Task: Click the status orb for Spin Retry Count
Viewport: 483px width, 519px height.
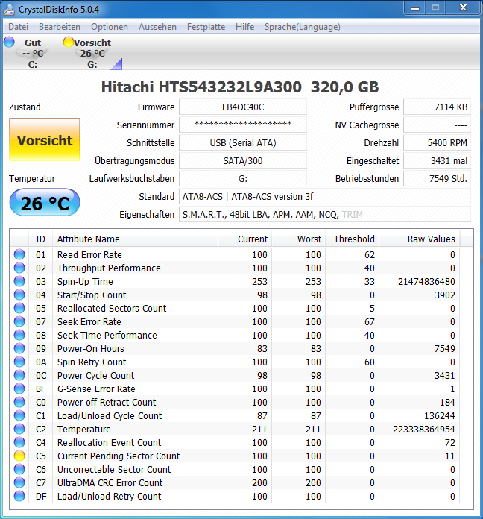Action: (x=19, y=362)
